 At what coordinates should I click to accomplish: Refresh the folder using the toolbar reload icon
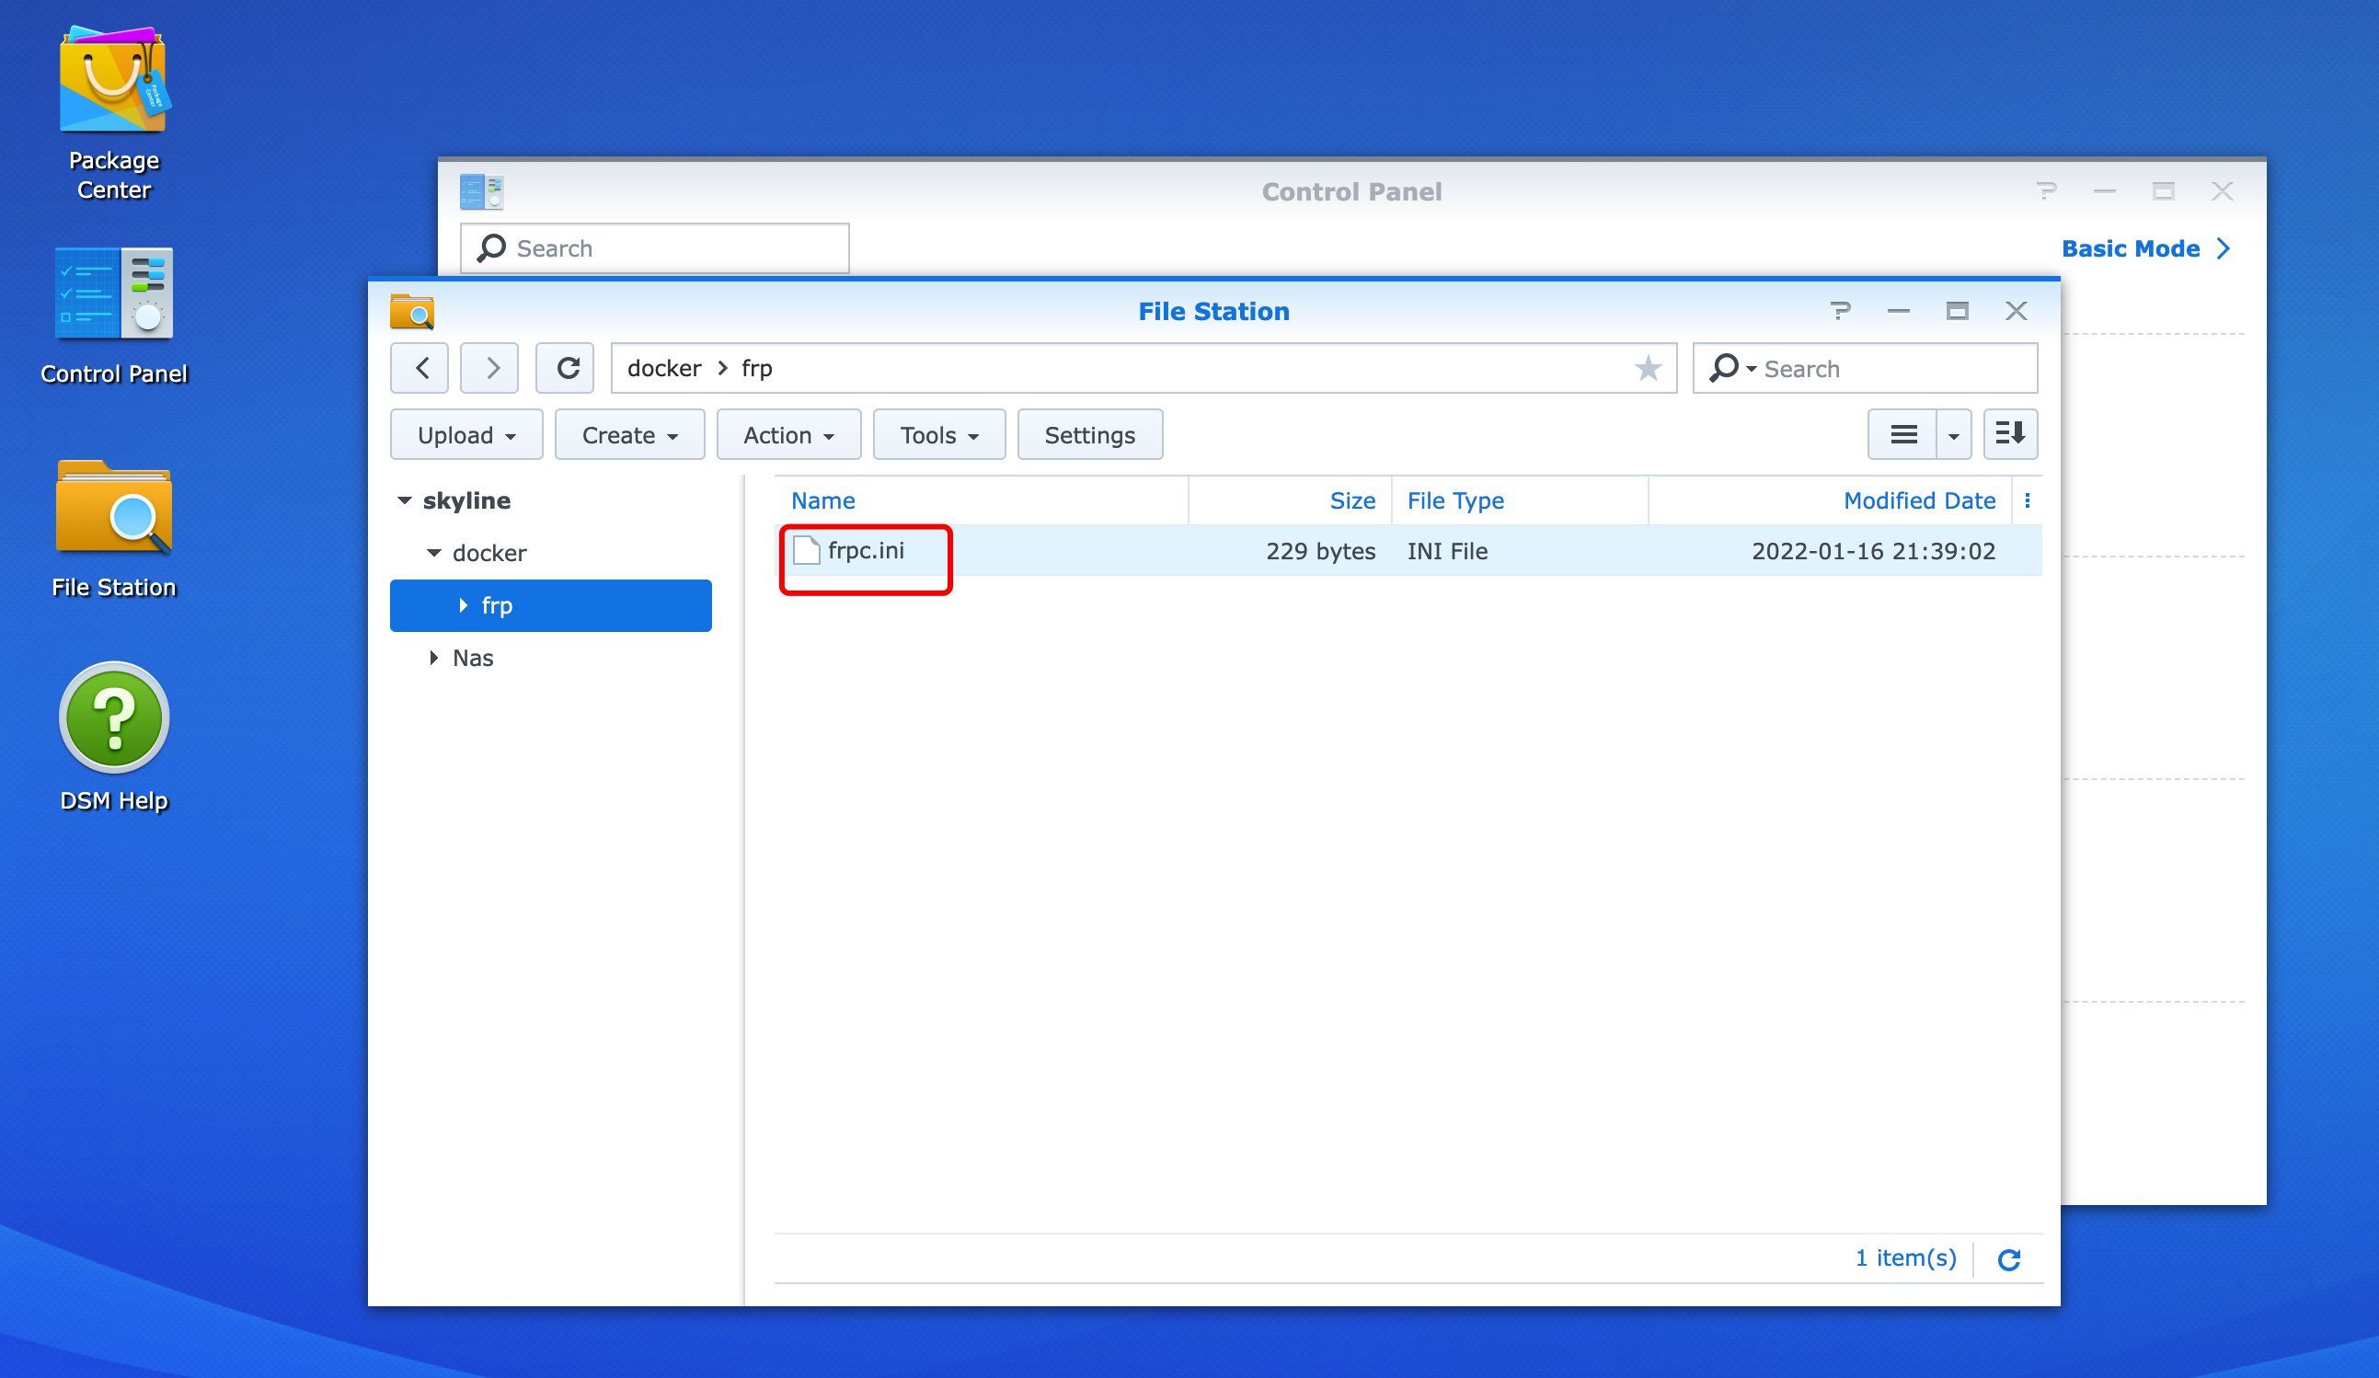point(567,368)
